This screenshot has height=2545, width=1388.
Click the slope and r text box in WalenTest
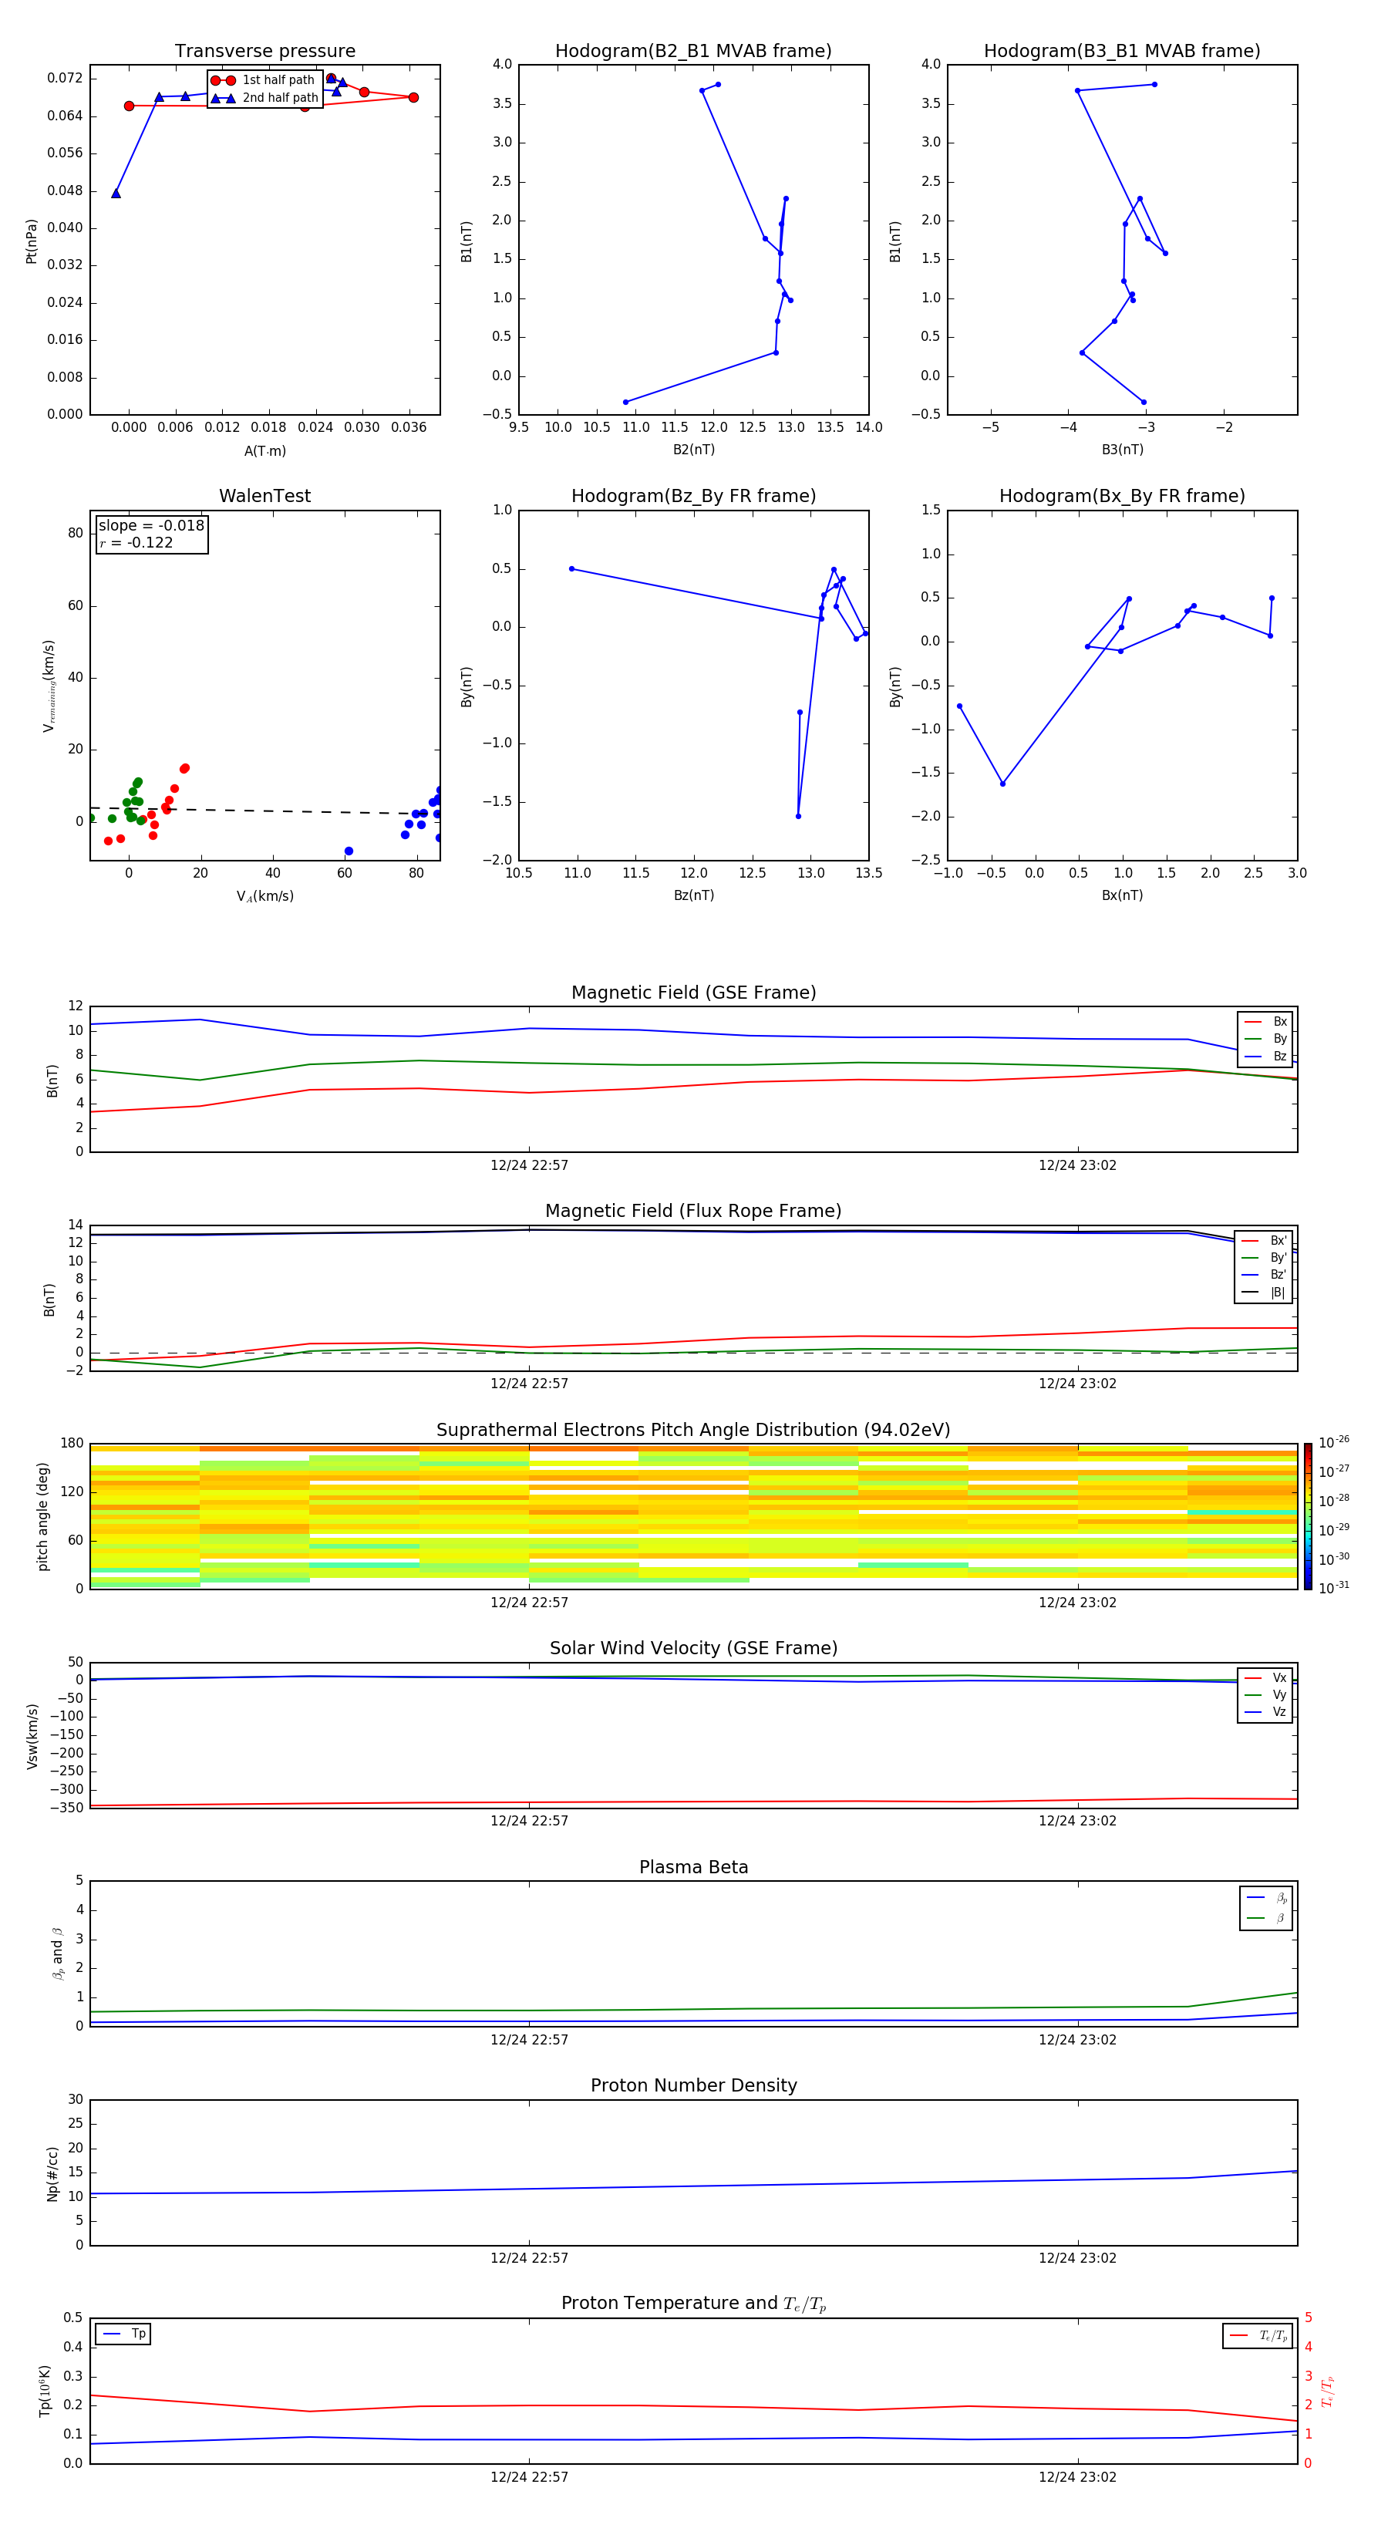pyautogui.click(x=151, y=534)
